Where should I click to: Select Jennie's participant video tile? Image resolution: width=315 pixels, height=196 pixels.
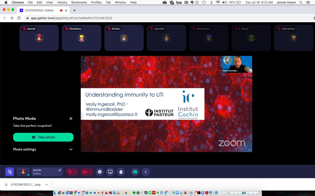(39, 38)
